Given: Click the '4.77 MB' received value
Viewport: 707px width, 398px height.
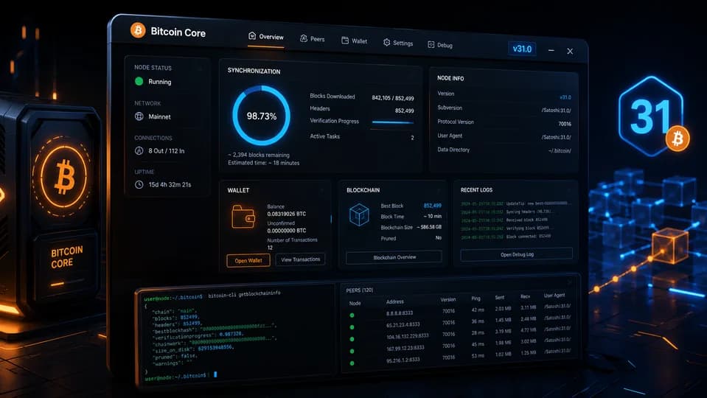Looking at the screenshot, I should (x=529, y=330).
